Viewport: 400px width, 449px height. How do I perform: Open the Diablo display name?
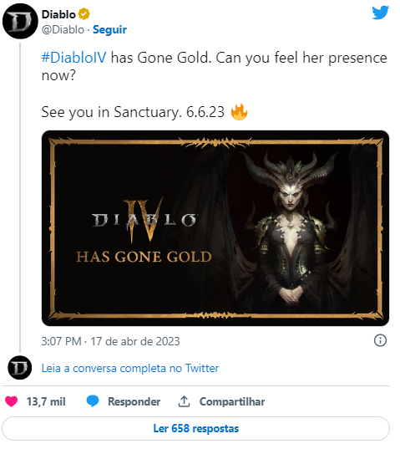click(58, 14)
